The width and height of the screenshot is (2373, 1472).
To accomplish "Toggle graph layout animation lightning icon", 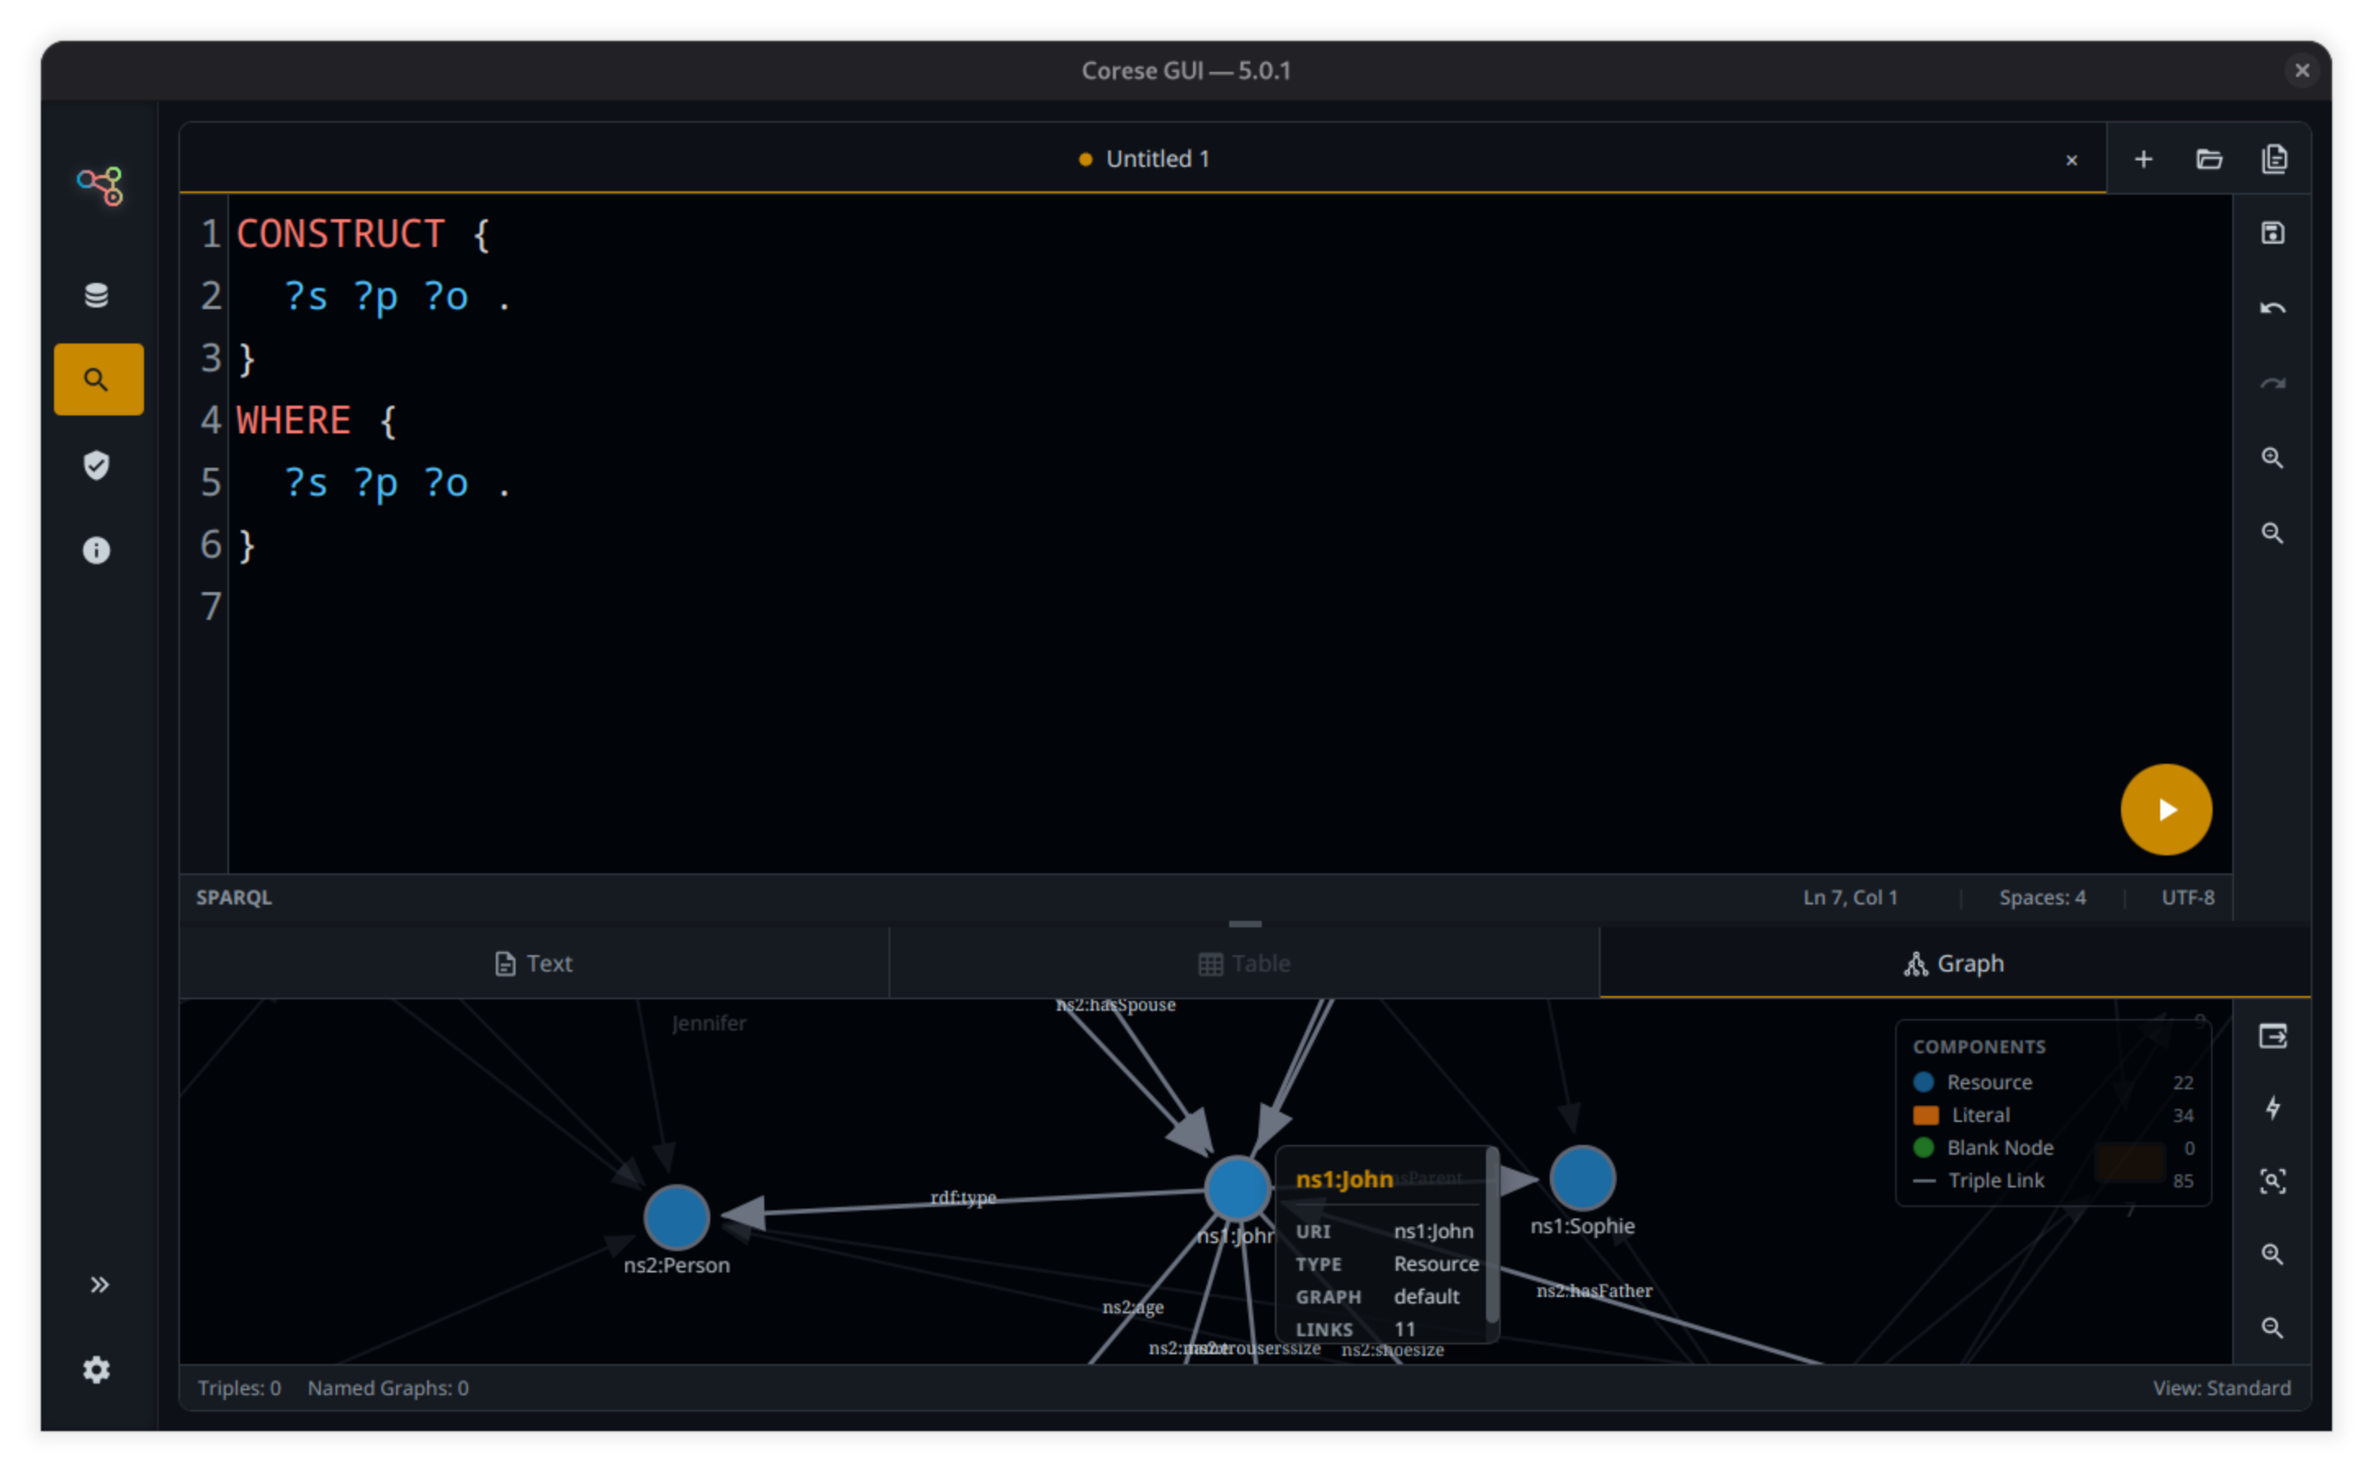I will click(x=2272, y=1108).
